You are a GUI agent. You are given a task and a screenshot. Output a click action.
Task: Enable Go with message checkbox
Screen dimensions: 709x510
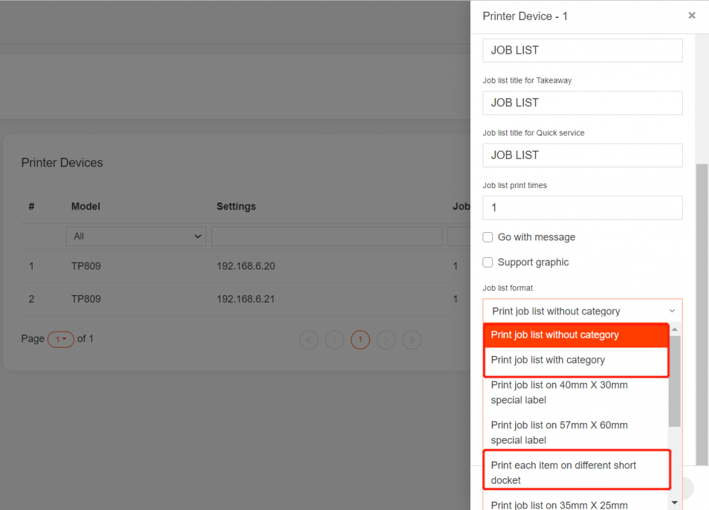[487, 237]
